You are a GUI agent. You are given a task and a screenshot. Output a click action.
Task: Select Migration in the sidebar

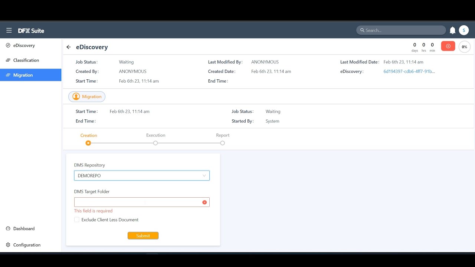(30, 75)
